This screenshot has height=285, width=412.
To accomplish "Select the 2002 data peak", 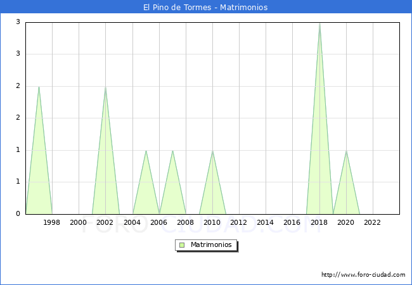I will click(x=105, y=87).
